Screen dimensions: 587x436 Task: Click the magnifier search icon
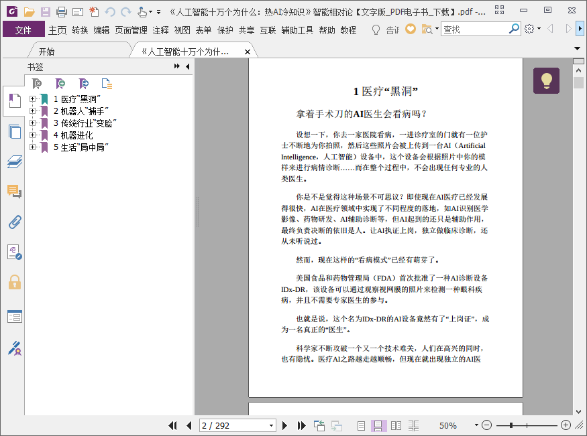(515, 28)
